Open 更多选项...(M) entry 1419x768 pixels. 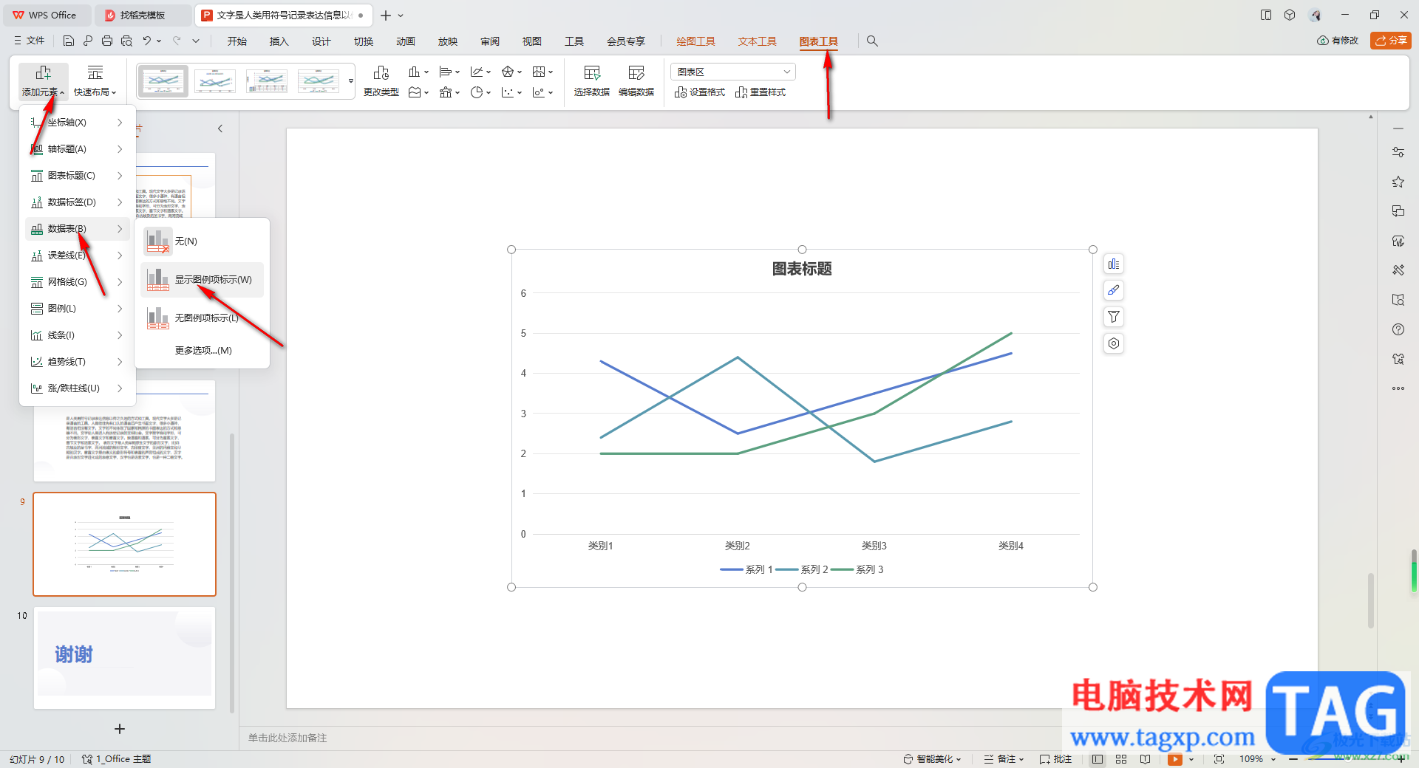pyautogui.click(x=203, y=351)
